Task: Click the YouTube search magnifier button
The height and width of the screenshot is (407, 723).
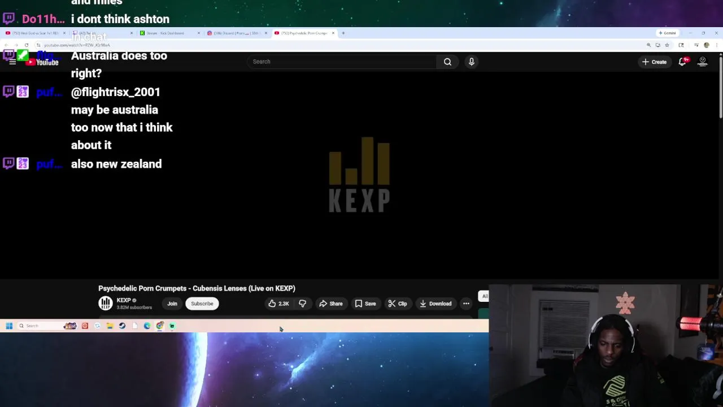Action: click(447, 62)
